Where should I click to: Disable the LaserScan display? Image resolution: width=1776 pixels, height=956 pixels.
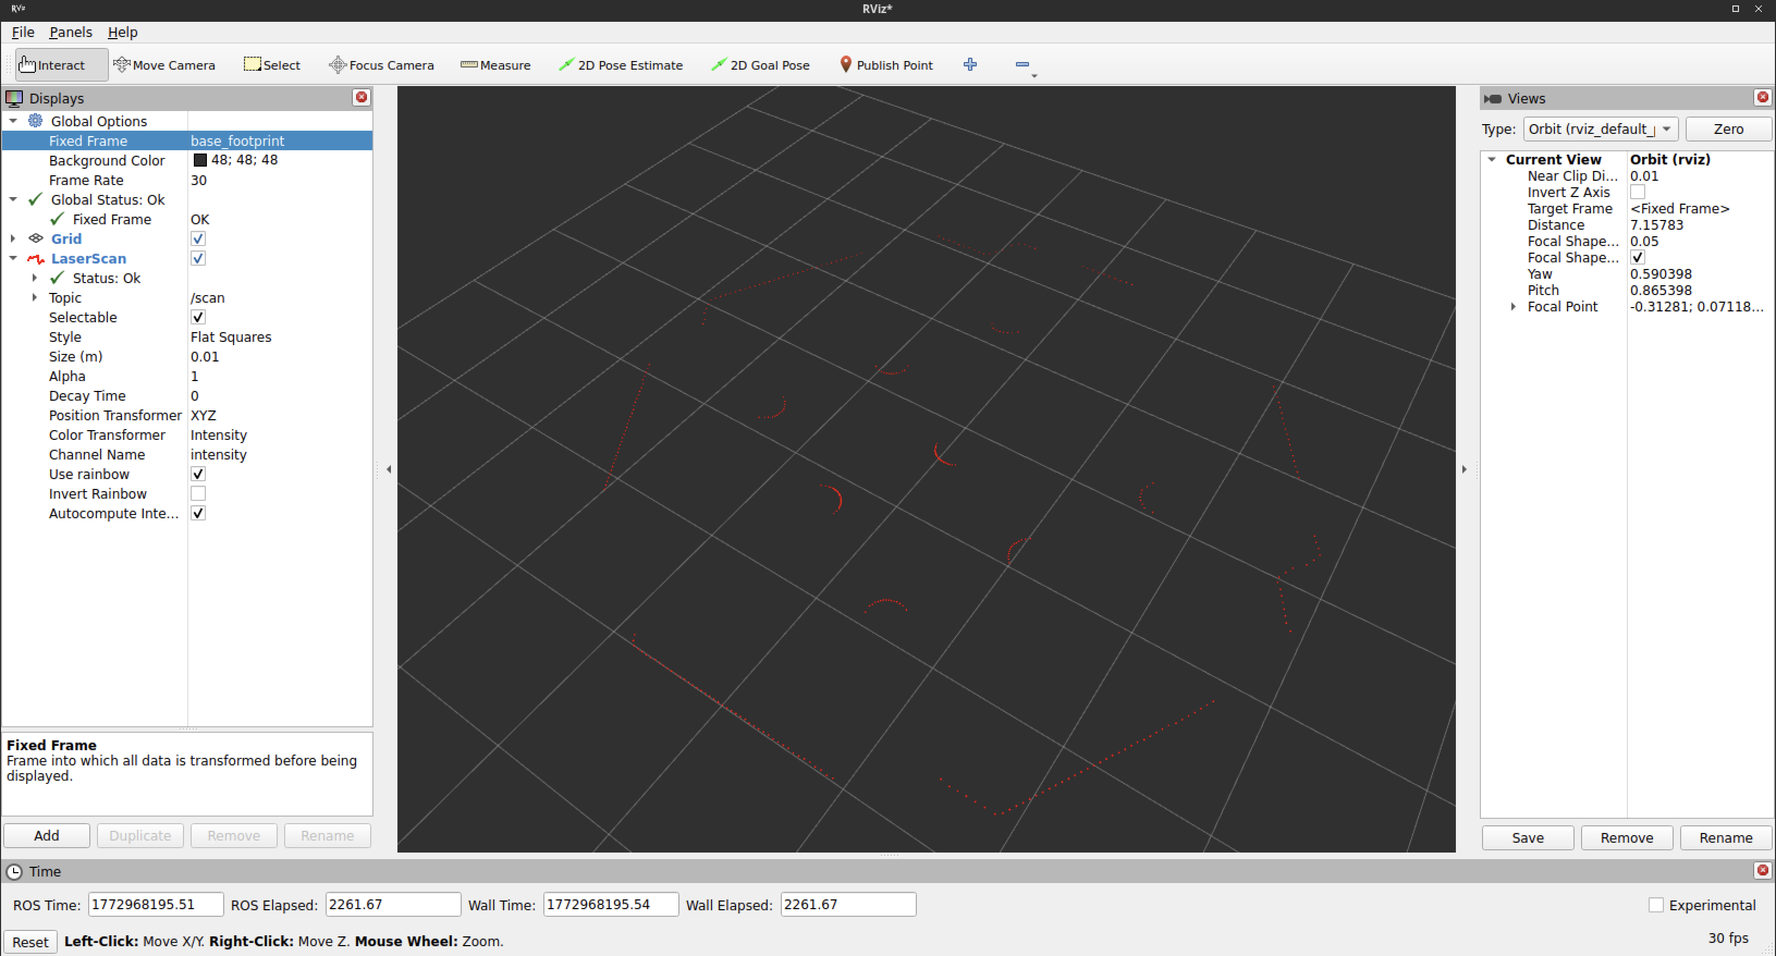point(198,258)
